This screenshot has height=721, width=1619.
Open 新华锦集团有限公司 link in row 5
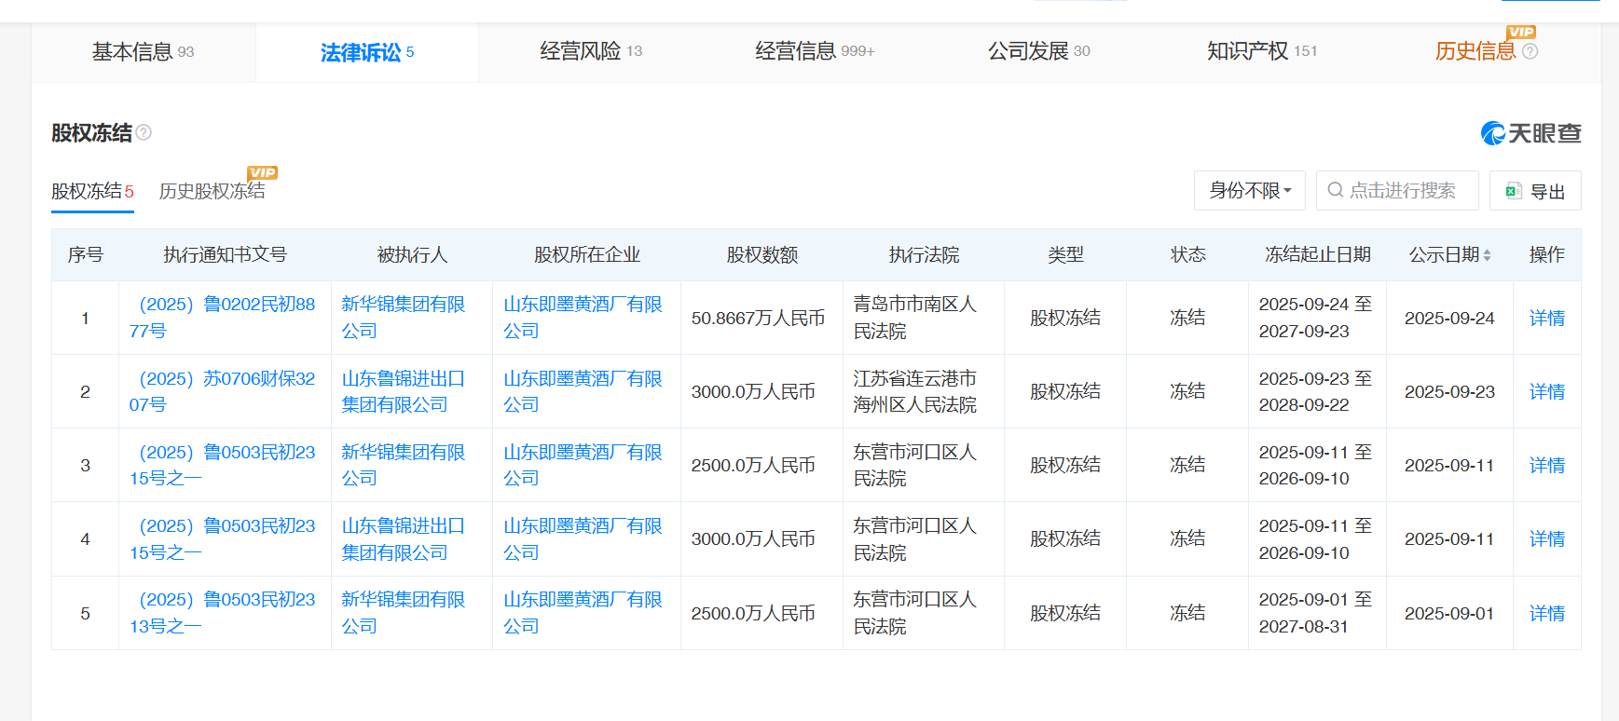[x=404, y=613]
